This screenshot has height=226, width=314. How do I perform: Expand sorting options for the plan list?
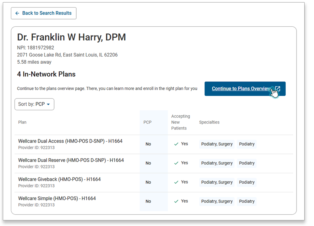tap(34, 104)
